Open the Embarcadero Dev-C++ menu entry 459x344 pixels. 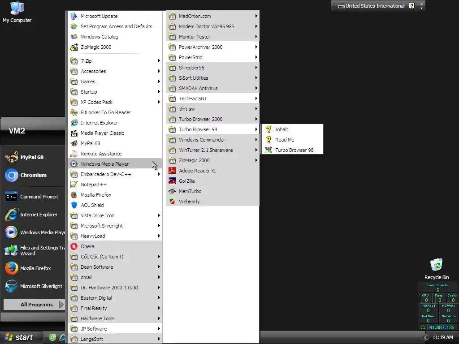115,174
